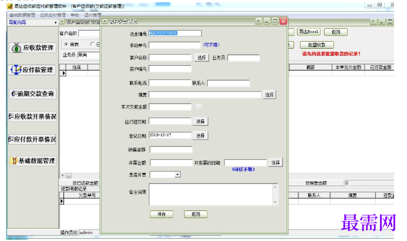
Task: Click the icon beside 应付款开票情况
Action: pyautogui.click(x=11, y=139)
